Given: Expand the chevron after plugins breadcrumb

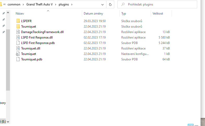Looking at the screenshot, I should (72, 4).
